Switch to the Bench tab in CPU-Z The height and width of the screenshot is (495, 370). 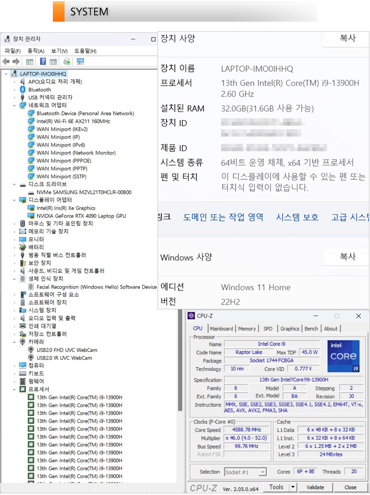(x=311, y=328)
